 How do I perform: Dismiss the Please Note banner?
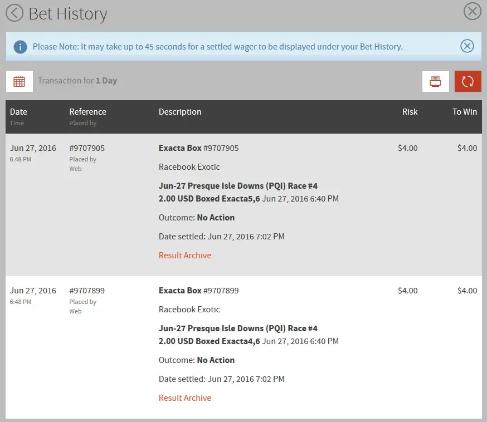[x=467, y=46]
